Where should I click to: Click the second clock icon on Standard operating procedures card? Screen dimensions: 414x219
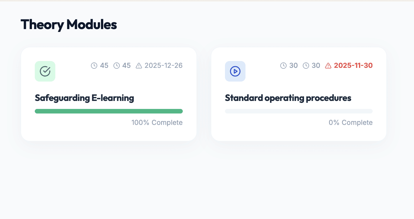point(306,65)
